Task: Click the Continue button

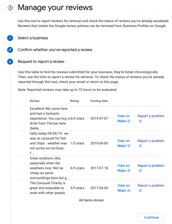Action: pos(151,217)
